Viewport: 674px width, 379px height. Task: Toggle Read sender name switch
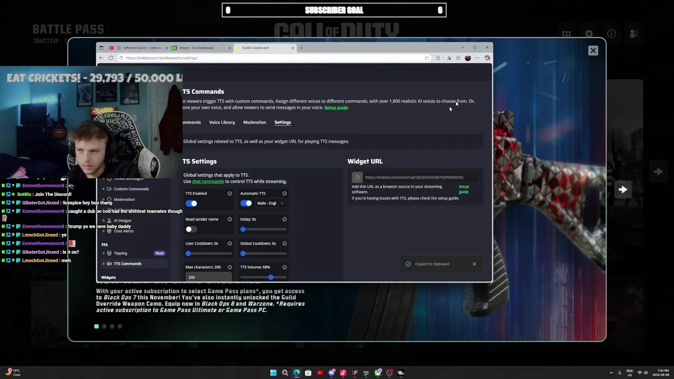191,229
